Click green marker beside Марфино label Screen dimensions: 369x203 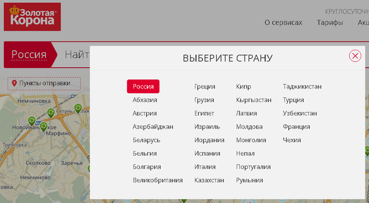pyautogui.click(x=44, y=126)
